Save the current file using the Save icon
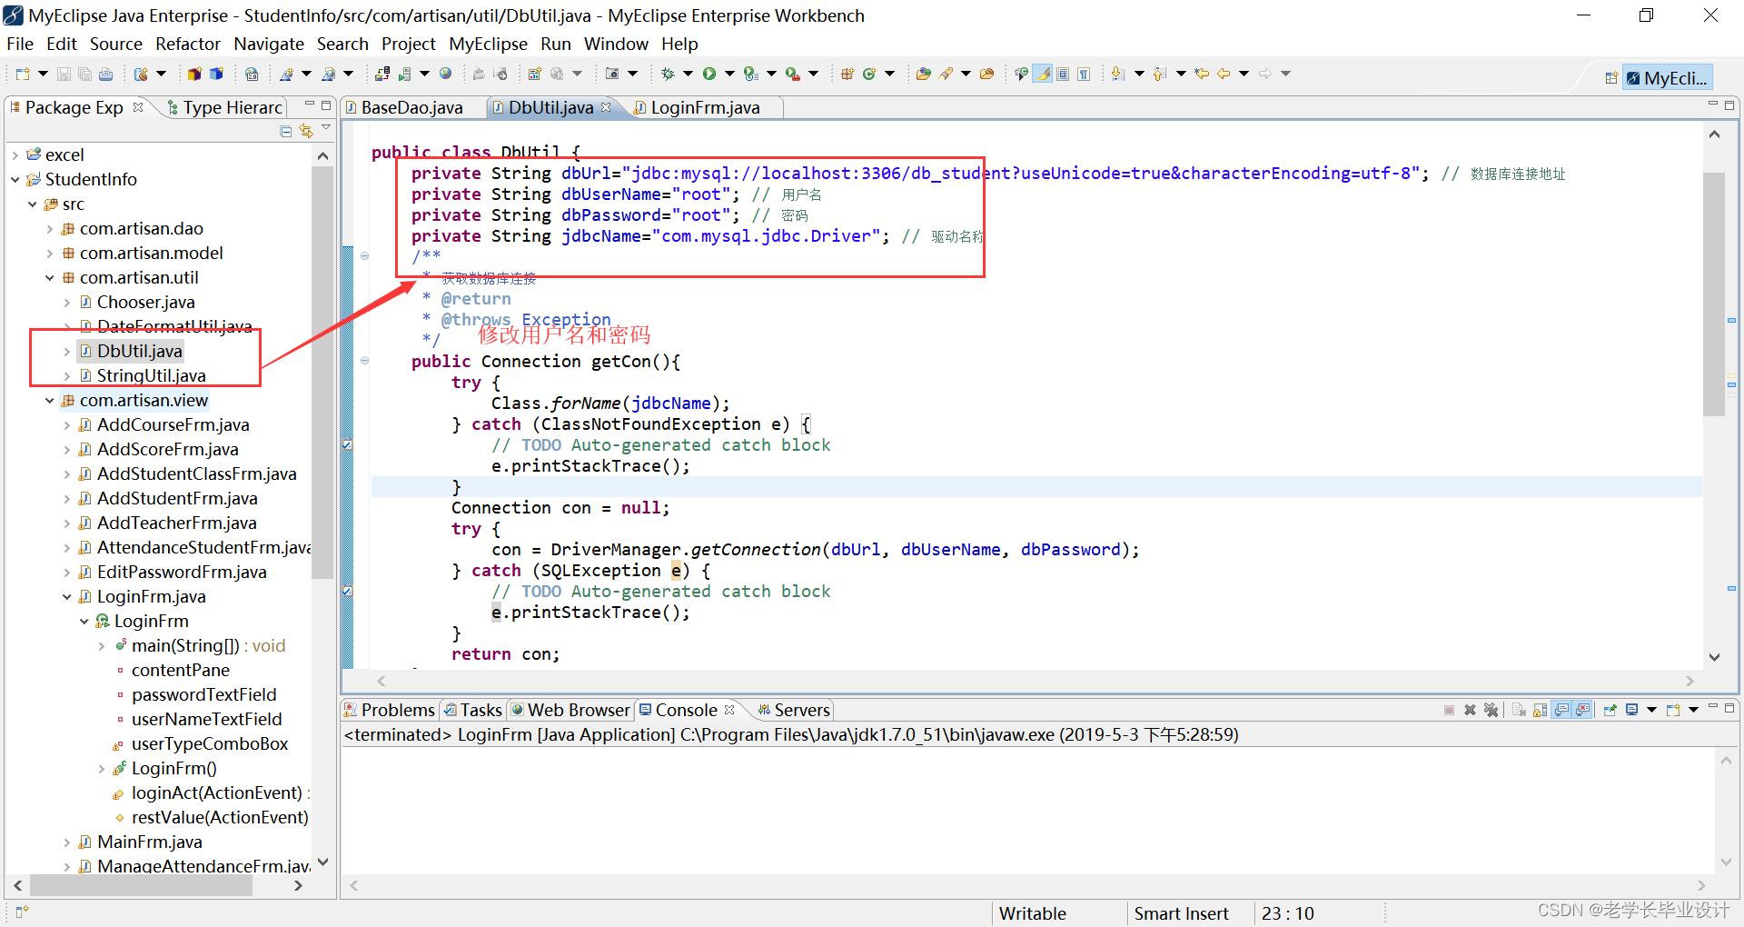 pos(64,73)
